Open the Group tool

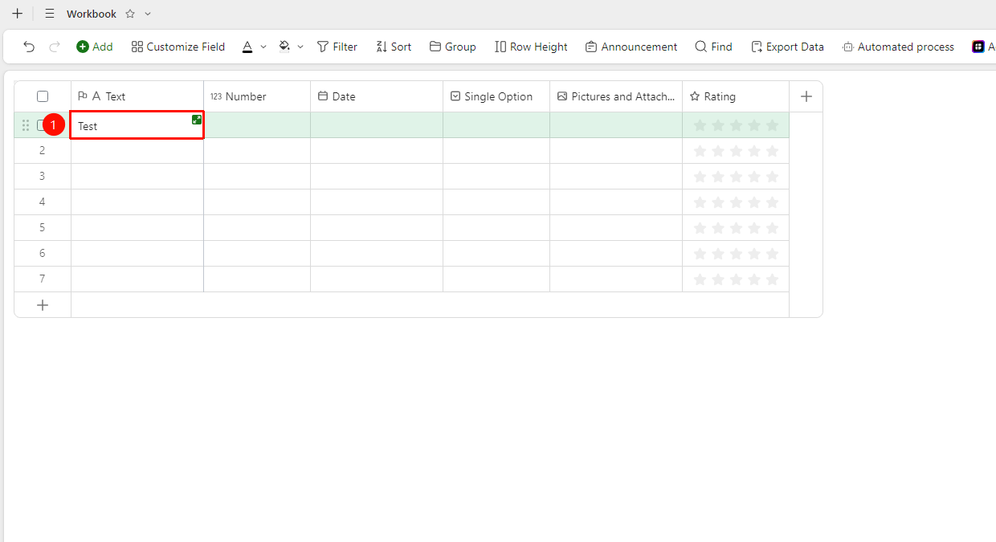point(453,47)
